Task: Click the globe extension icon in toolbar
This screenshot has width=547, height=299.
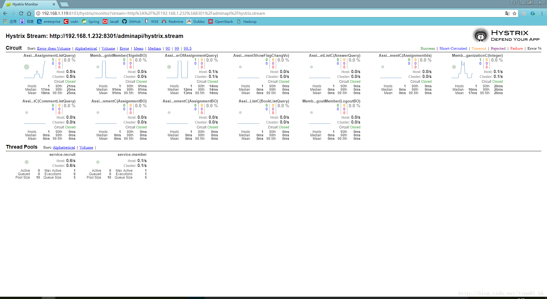Action: 533,13
